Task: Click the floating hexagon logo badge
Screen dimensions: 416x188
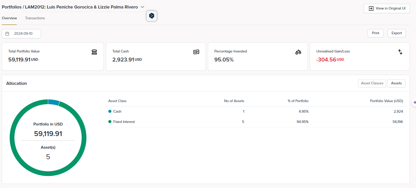Action: pos(152,16)
